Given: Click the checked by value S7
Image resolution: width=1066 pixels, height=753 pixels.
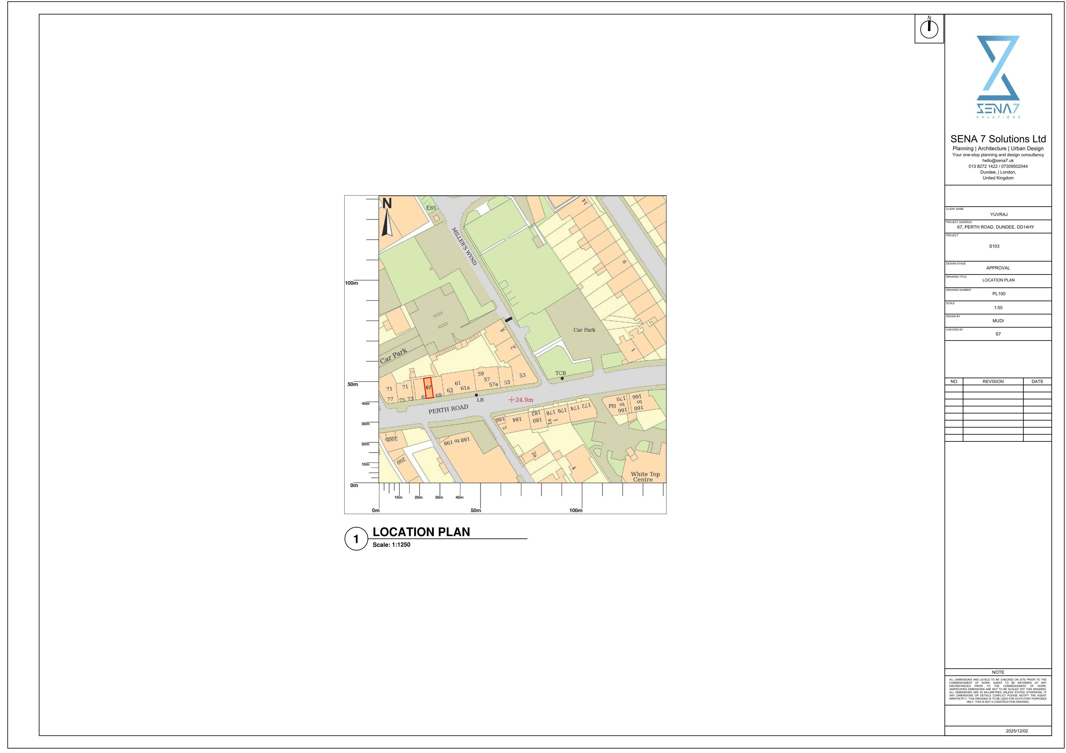Looking at the screenshot, I should [998, 334].
